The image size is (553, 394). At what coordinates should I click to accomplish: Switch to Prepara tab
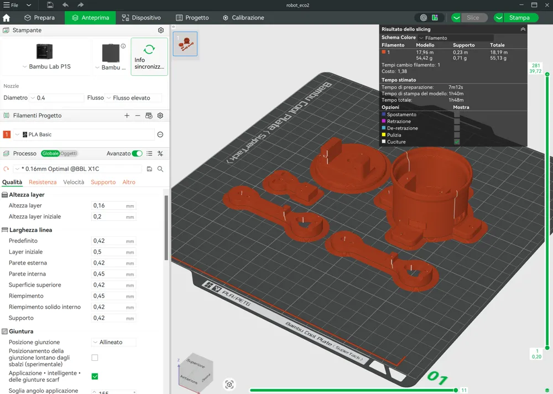[39, 18]
